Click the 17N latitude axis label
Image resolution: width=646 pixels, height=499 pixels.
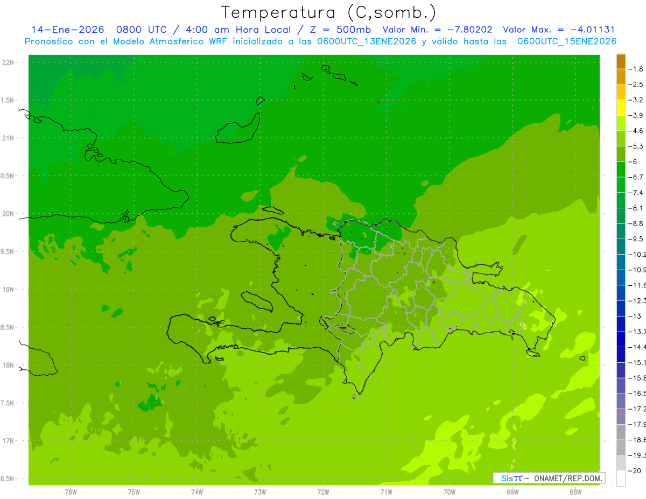pyautogui.click(x=8, y=441)
